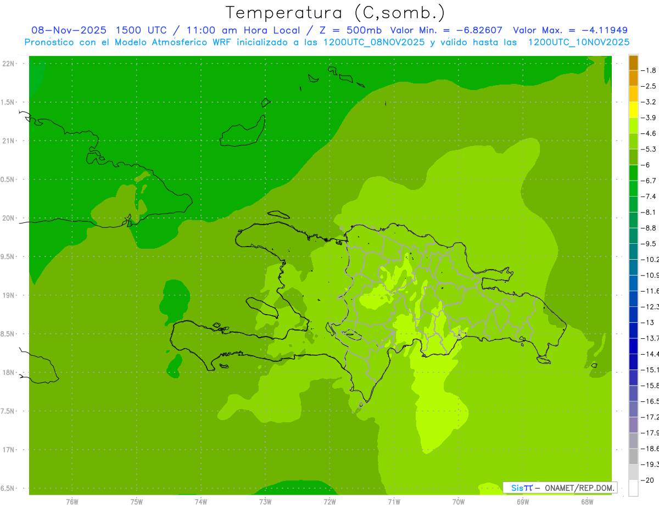Pick the orange swatch between -1.8 and -2.5
The width and height of the screenshot is (659, 509).
(633, 78)
